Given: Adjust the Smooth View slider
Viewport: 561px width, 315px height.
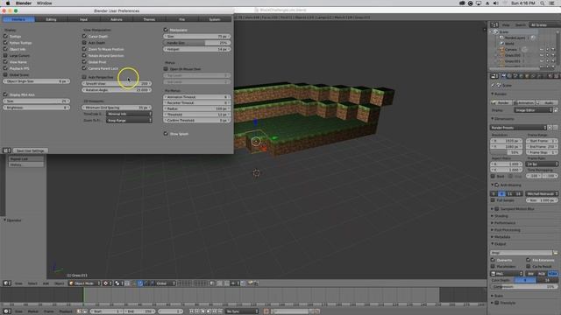Looking at the screenshot, I should [117, 84].
